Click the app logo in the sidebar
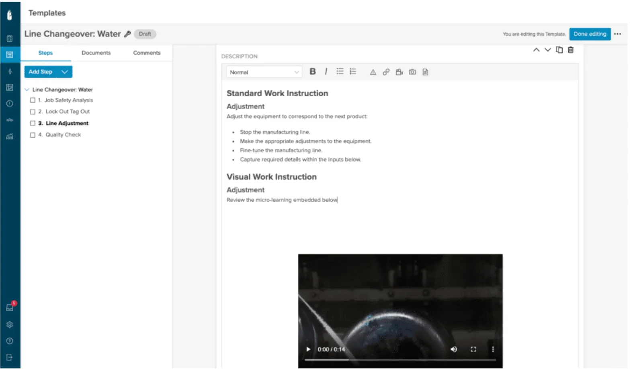 click(x=10, y=15)
